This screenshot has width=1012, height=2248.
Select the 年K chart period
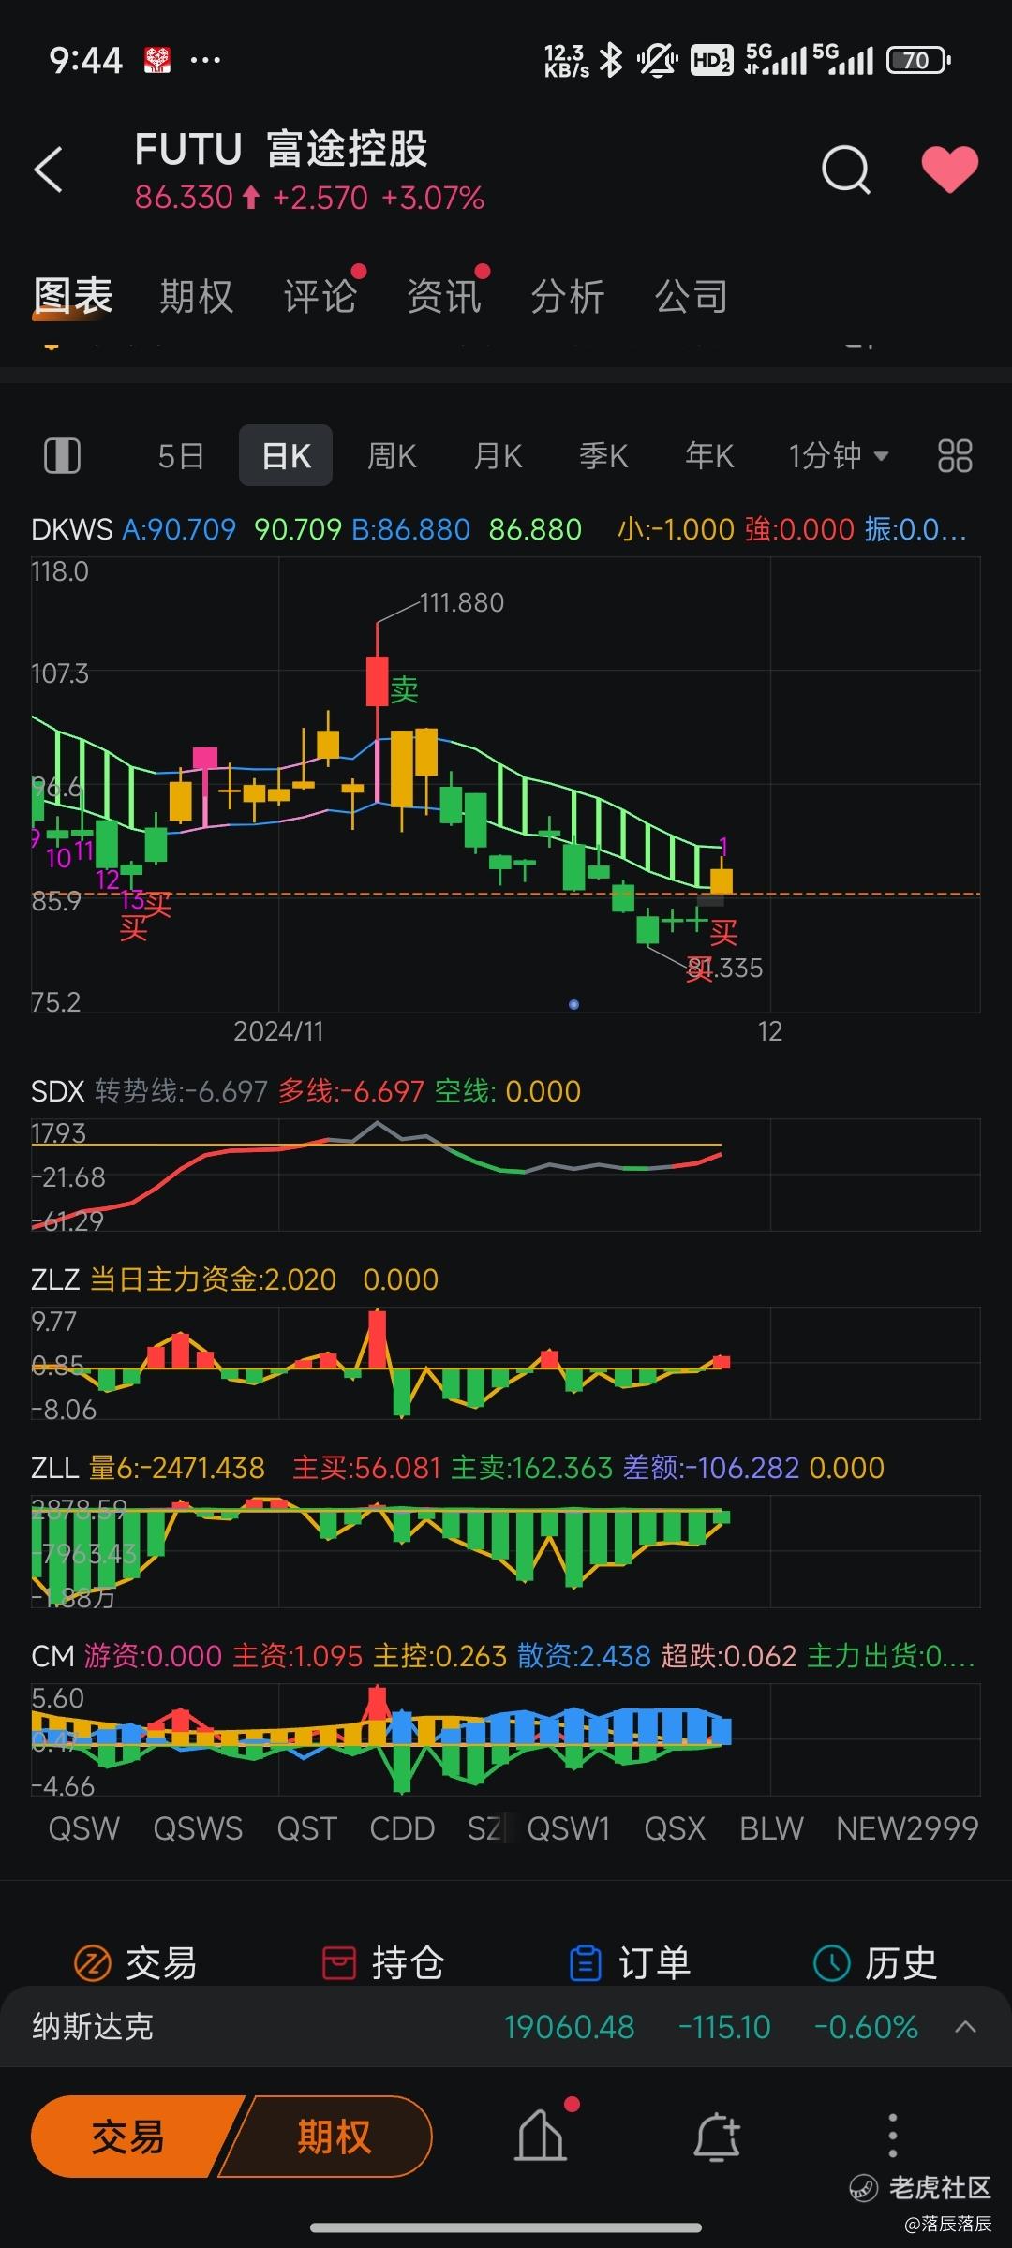[x=709, y=456]
